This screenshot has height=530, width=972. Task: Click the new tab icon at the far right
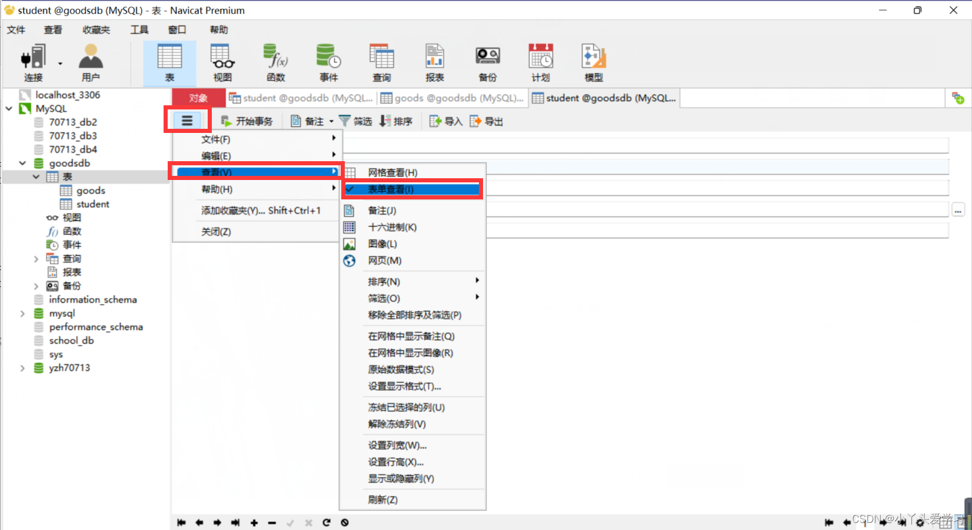coord(958,98)
